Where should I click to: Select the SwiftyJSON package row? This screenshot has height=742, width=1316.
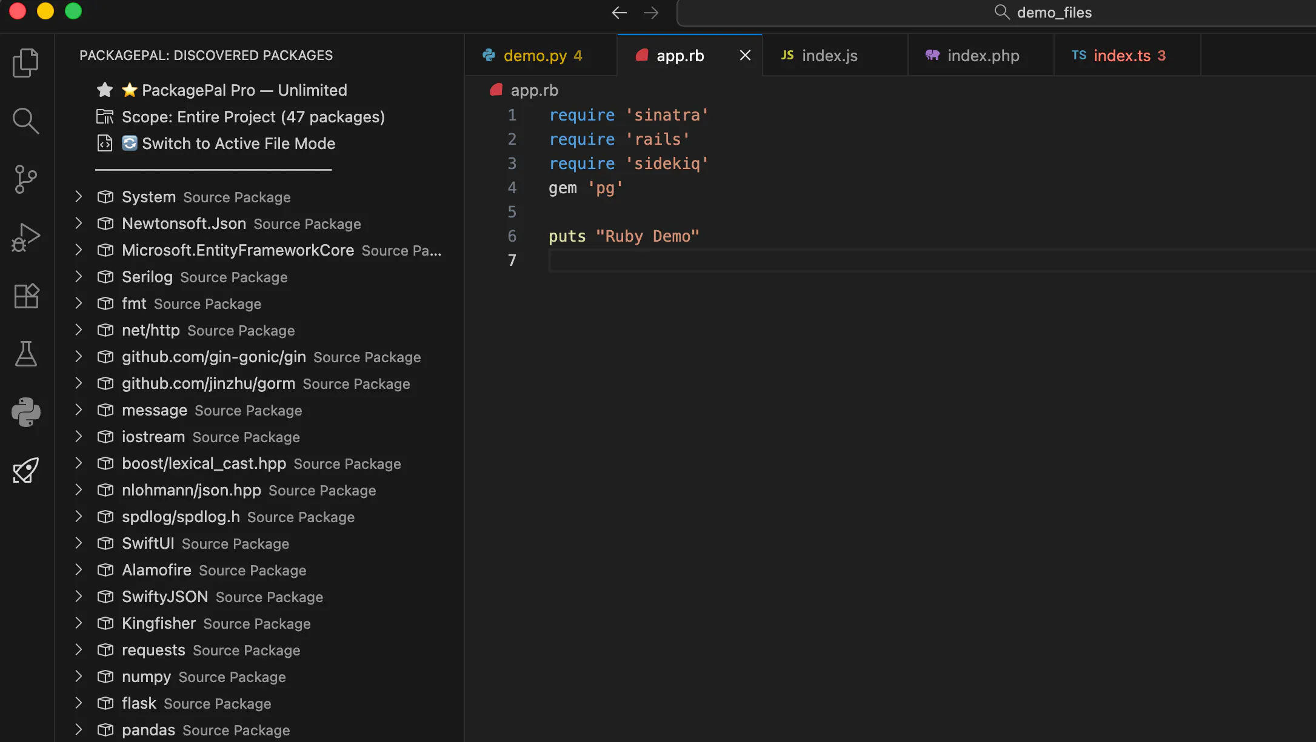pyautogui.click(x=259, y=597)
